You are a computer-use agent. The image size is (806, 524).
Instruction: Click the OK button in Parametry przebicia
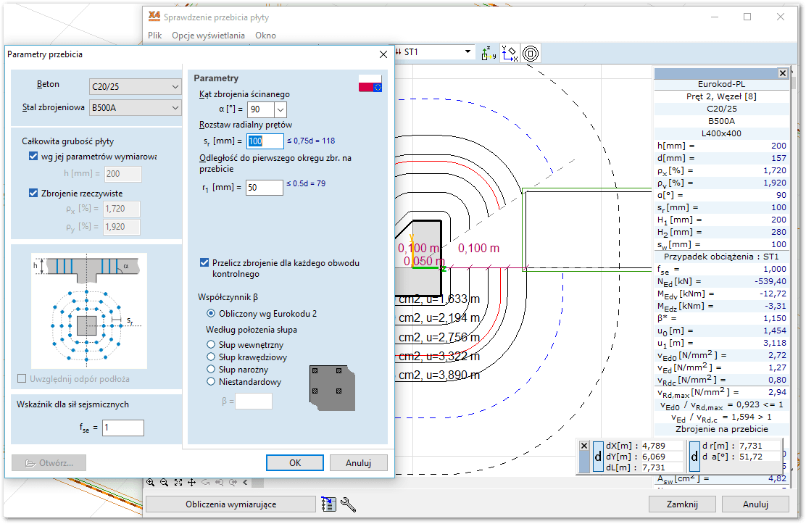tap(294, 462)
